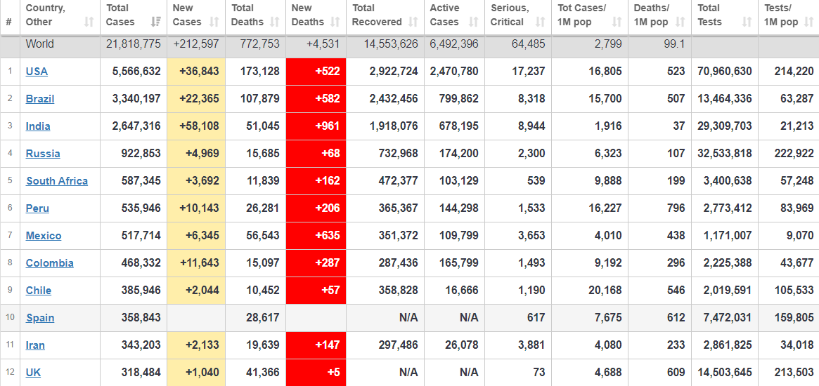Click India total deaths 51,045
Screen dimensions: 819x386
coord(263,126)
